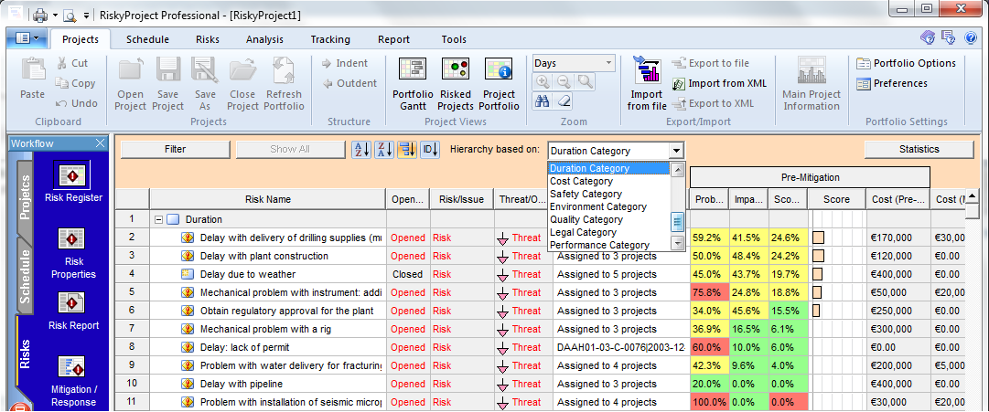Switch to the Tracking ribbon tab
This screenshot has width=989, height=412.
click(x=330, y=39)
